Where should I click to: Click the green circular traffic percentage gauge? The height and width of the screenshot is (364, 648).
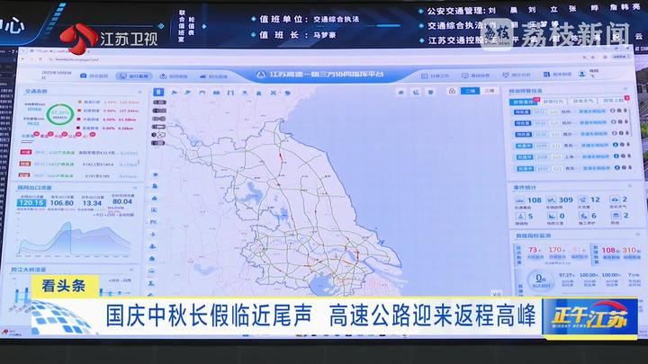61,113
